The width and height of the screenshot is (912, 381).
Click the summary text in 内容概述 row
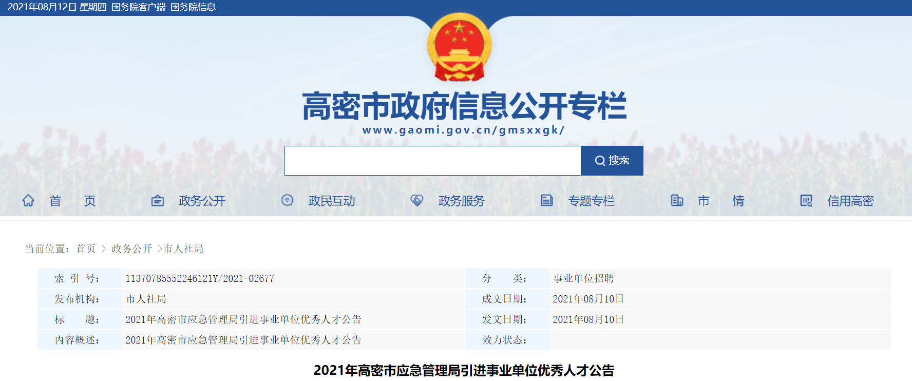(x=243, y=340)
